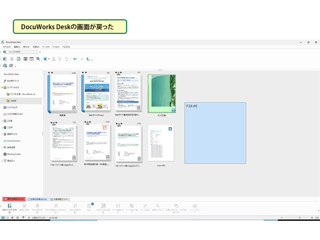Select Cloud Connect in the folder tree
Viewport: 320px width, 240px height.
pos(14,141)
